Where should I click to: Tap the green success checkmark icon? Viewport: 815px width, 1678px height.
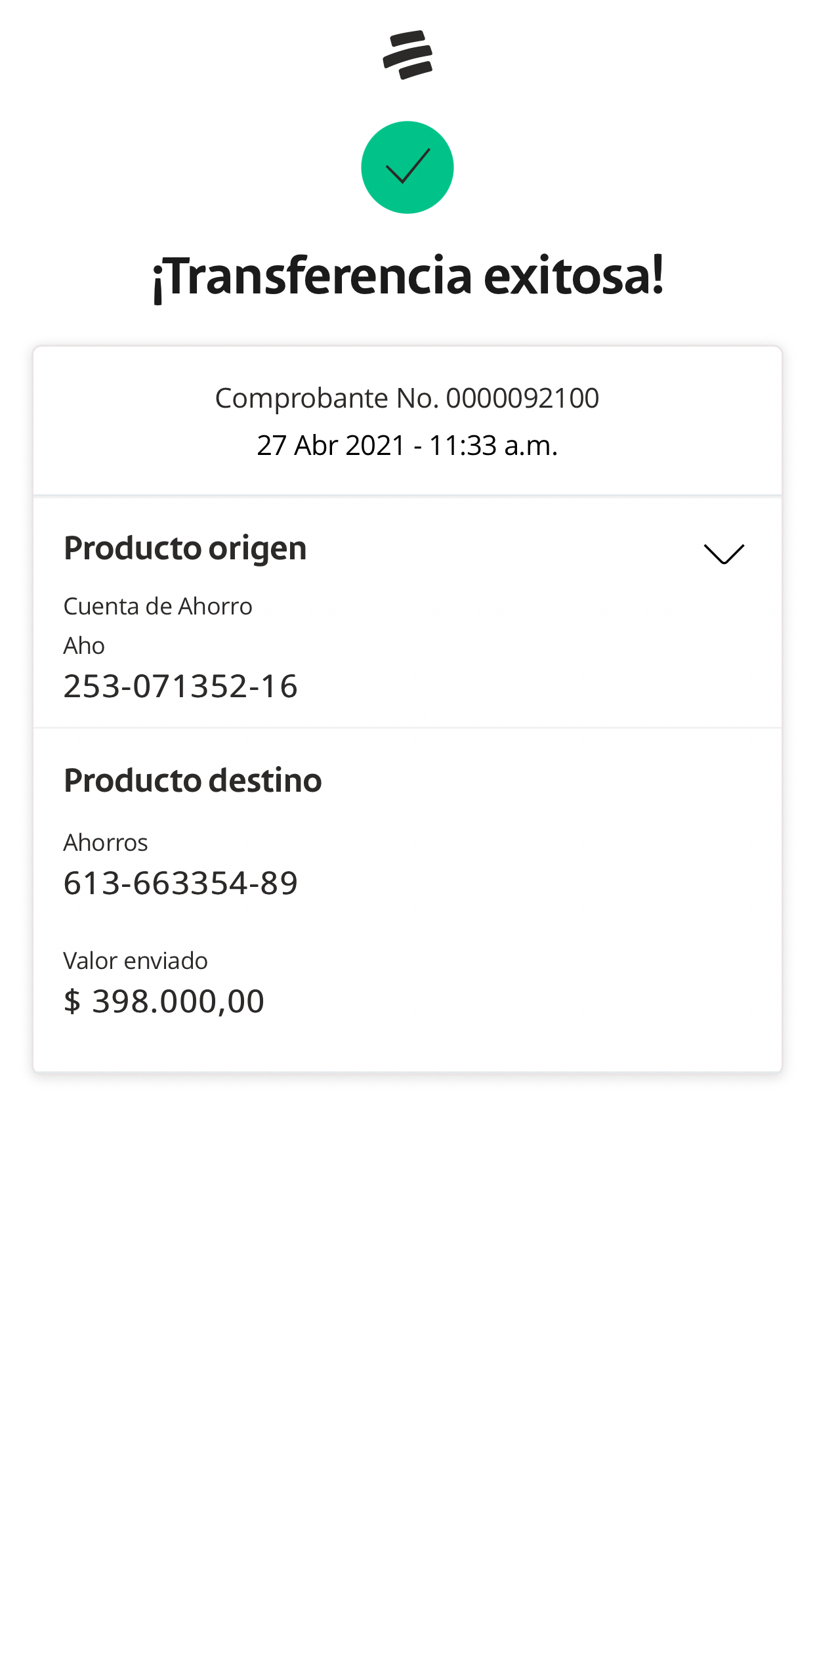[407, 167]
